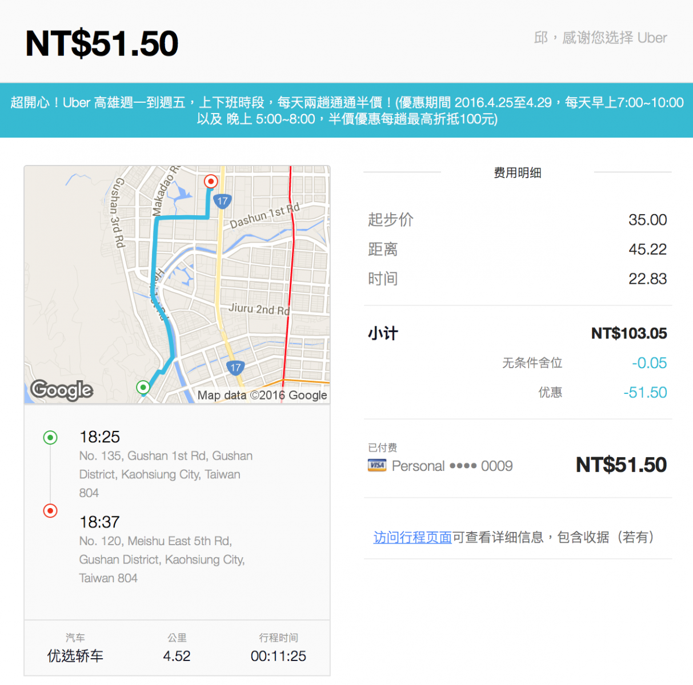This screenshot has height=685, width=693.
Task: Click the green pickup marker beside 18:25
Action: click(50, 438)
